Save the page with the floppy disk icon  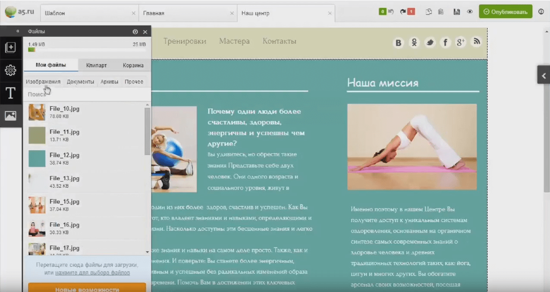point(456,12)
